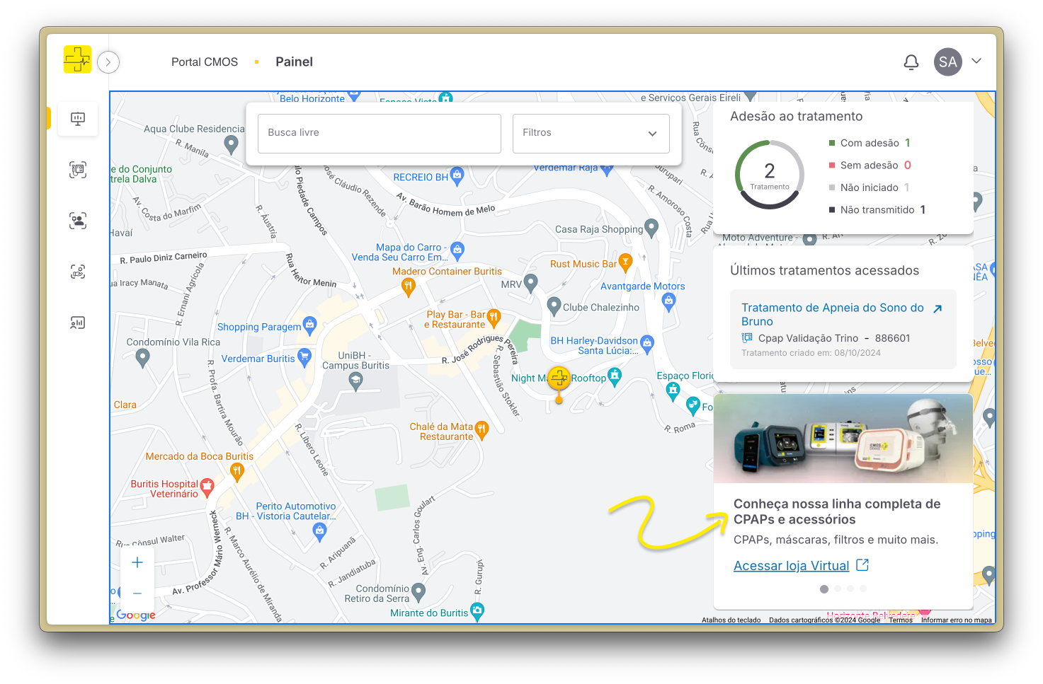Expand the sidebar with the chevron button
1043x684 pixels.
108,62
